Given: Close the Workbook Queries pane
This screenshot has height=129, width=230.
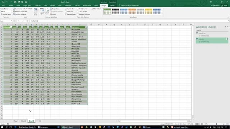Looking at the screenshot, I should click(228, 27).
